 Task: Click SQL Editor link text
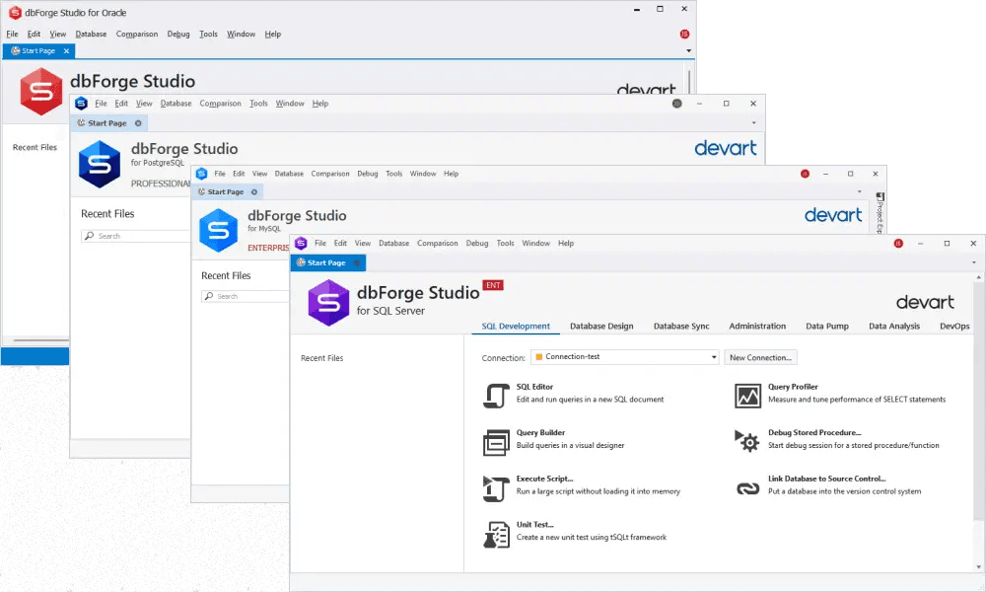(534, 387)
